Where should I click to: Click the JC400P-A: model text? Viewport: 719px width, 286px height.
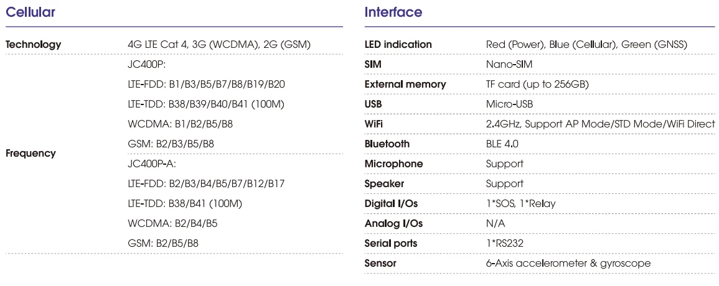(152, 164)
